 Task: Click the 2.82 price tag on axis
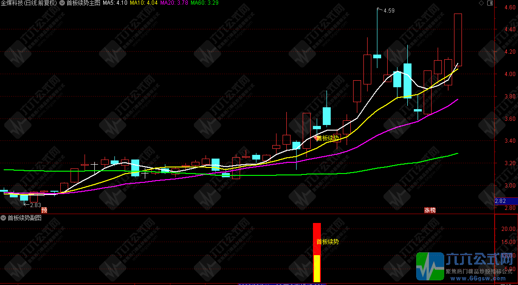(500, 201)
